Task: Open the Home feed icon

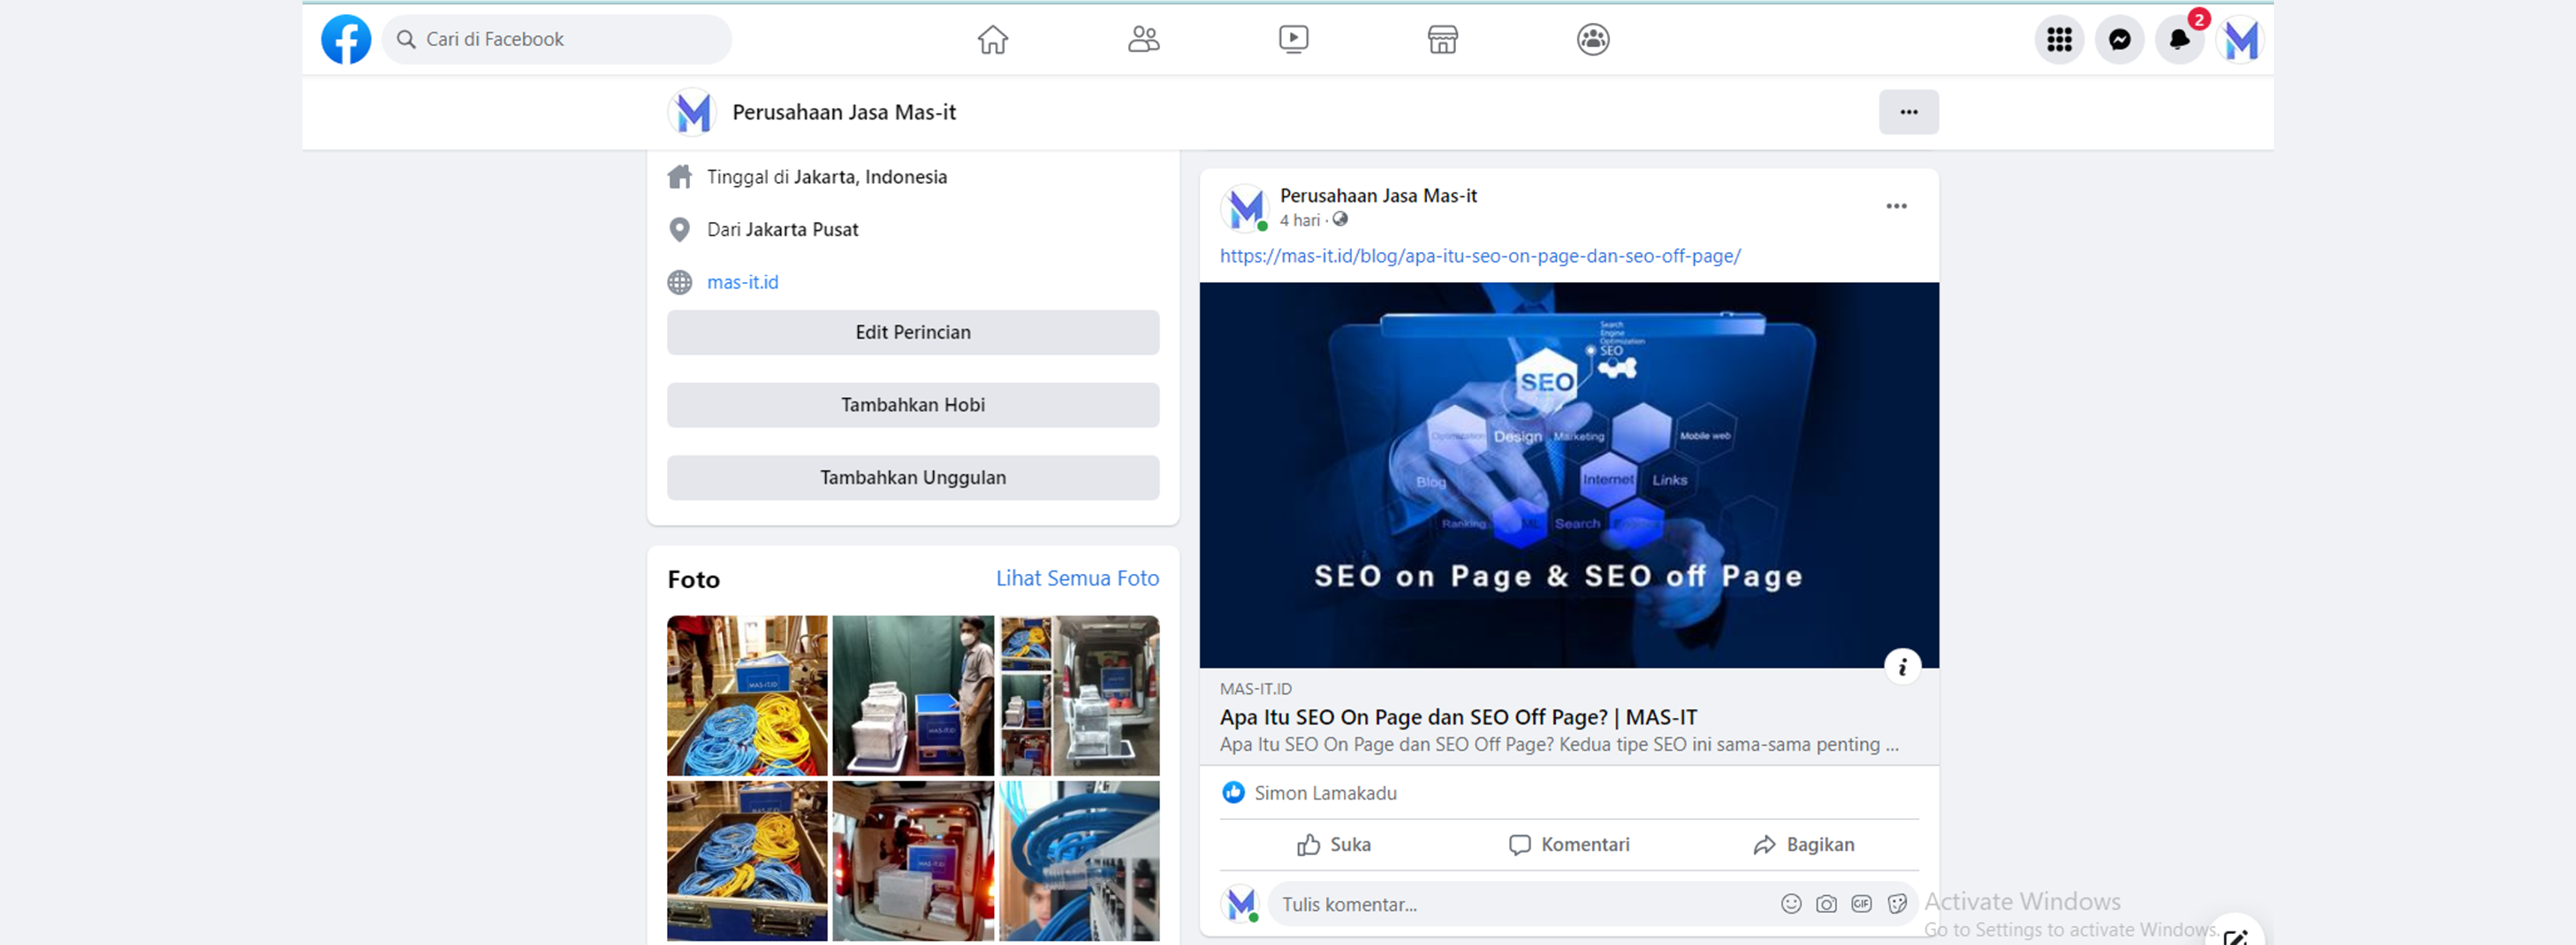Action: pyautogui.click(x=993, y=40)
